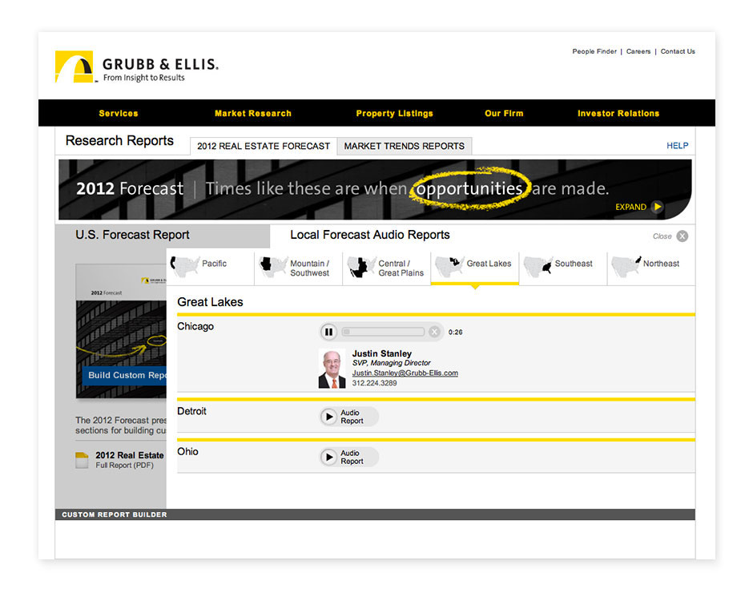Open the Northeast region tab label
The height and width of the screenshot is (593, 753).
tap(661, 264)
